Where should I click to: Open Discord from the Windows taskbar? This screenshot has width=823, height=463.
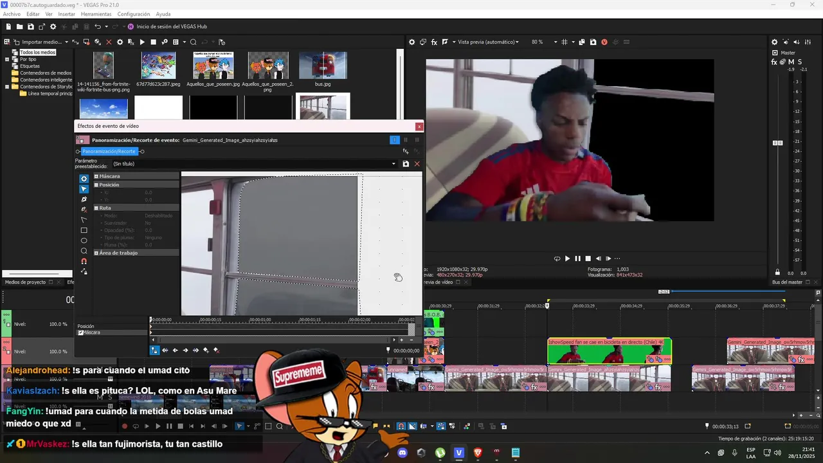pos(403,453)
